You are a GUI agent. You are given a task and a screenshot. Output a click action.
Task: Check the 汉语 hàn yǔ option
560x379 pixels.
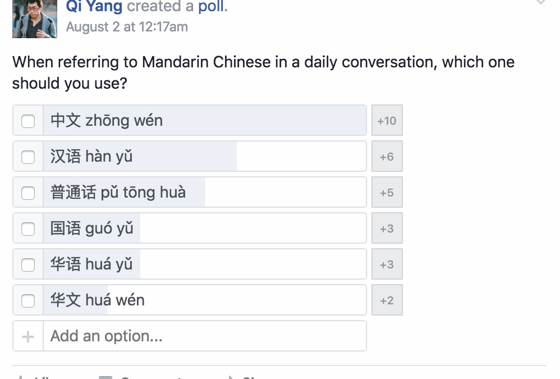click(x=28, y=157)
